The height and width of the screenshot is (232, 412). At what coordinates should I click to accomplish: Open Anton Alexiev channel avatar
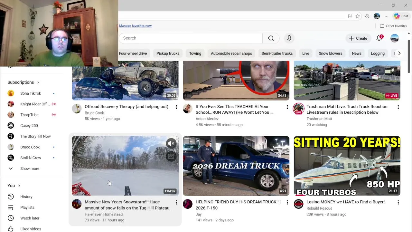(x=188, y=109)
